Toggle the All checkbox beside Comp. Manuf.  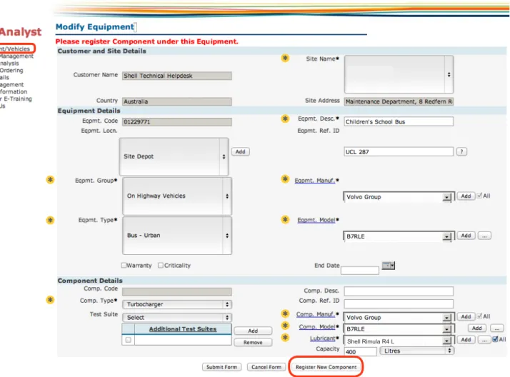pyautogui.click(x=479, y=316)
